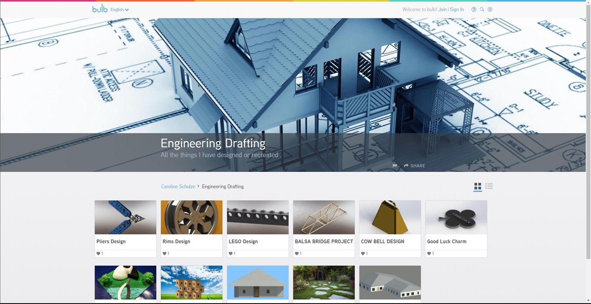
Task: Open the help question mark icon
Action: (x=474, y=9)
